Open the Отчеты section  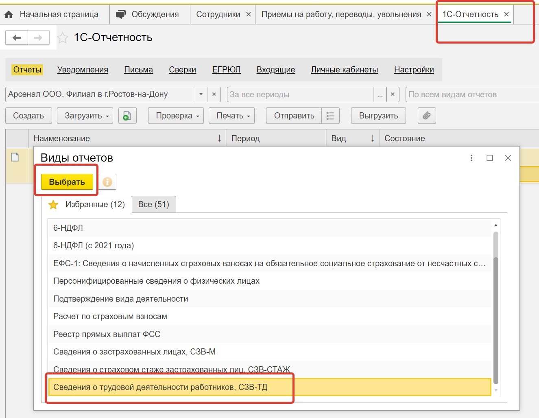pos(27,70)
